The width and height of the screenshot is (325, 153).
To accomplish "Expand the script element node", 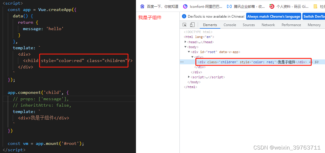I will 189,77.
